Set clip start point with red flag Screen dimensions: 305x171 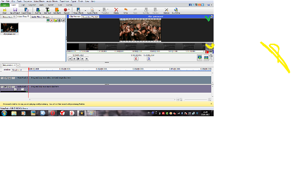click(136, 59)
